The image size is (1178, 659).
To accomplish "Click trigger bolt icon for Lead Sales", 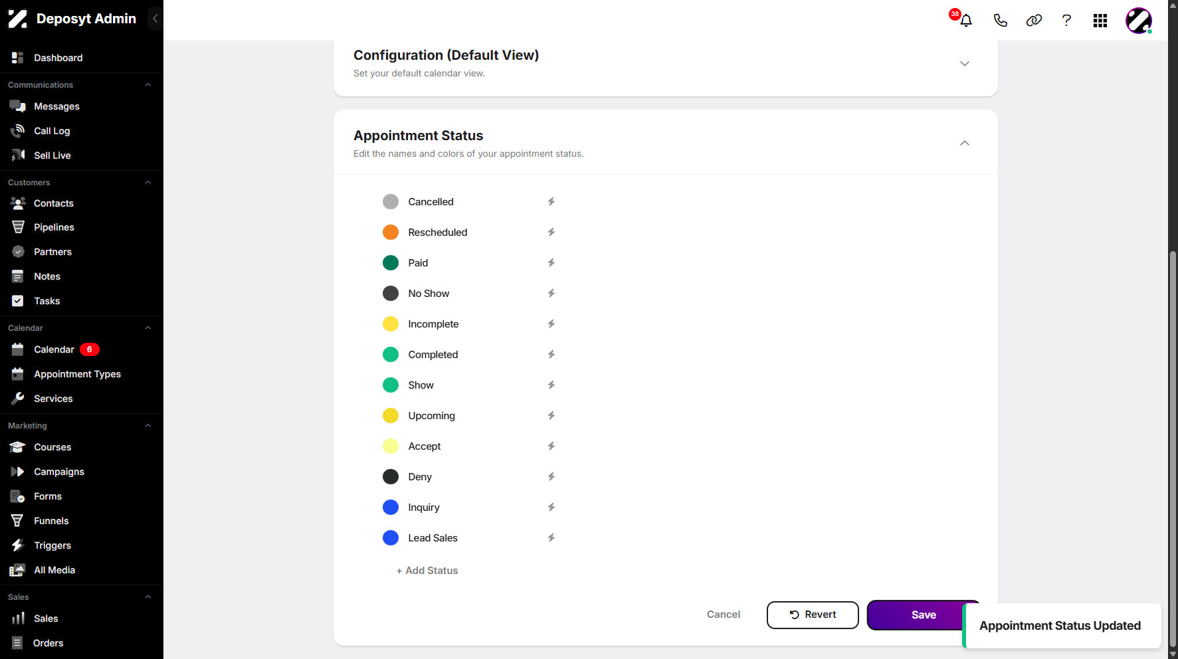I will tap(551, 537).
